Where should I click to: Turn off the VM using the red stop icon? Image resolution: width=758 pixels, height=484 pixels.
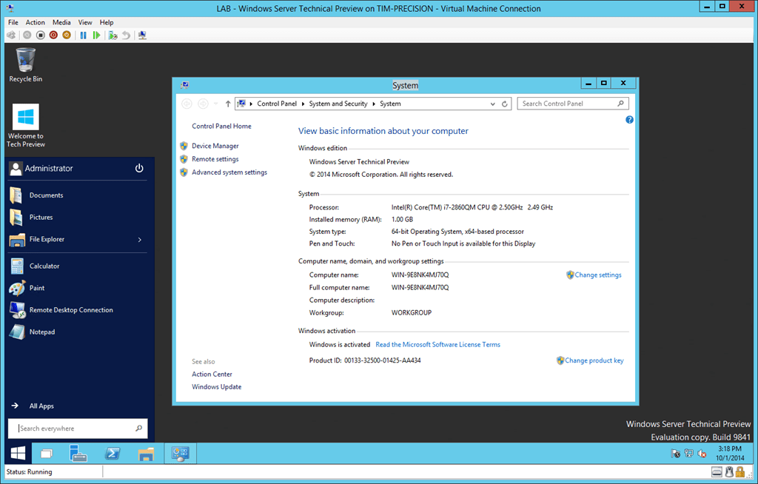53,35
